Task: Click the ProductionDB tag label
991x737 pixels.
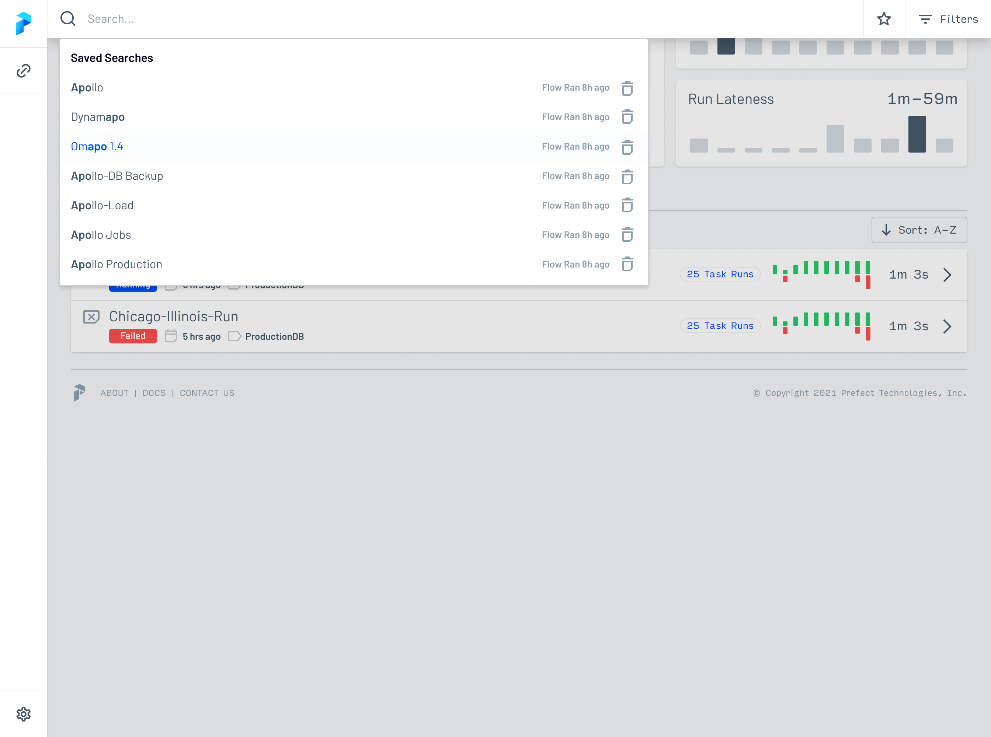Action: click(275, 336)
